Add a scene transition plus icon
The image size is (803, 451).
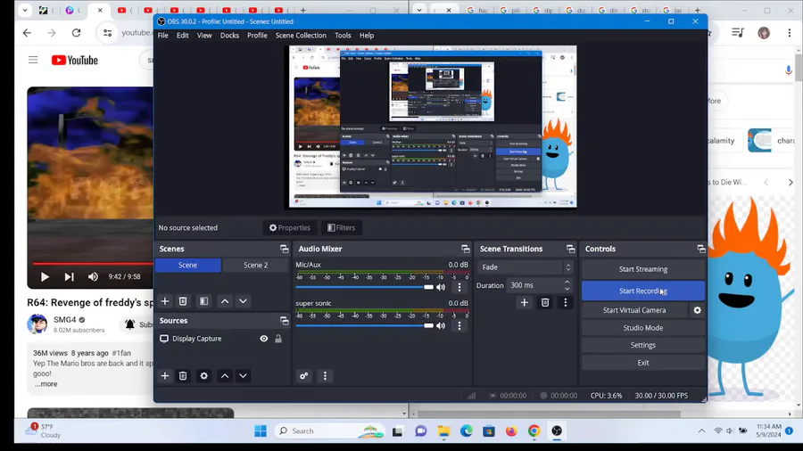pyautogui.click(x=524, y=302)
